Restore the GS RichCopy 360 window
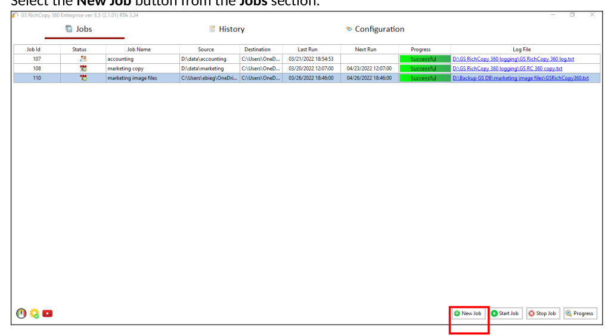The height and width of the screenshot is (336, 614). tap(572, 15)
